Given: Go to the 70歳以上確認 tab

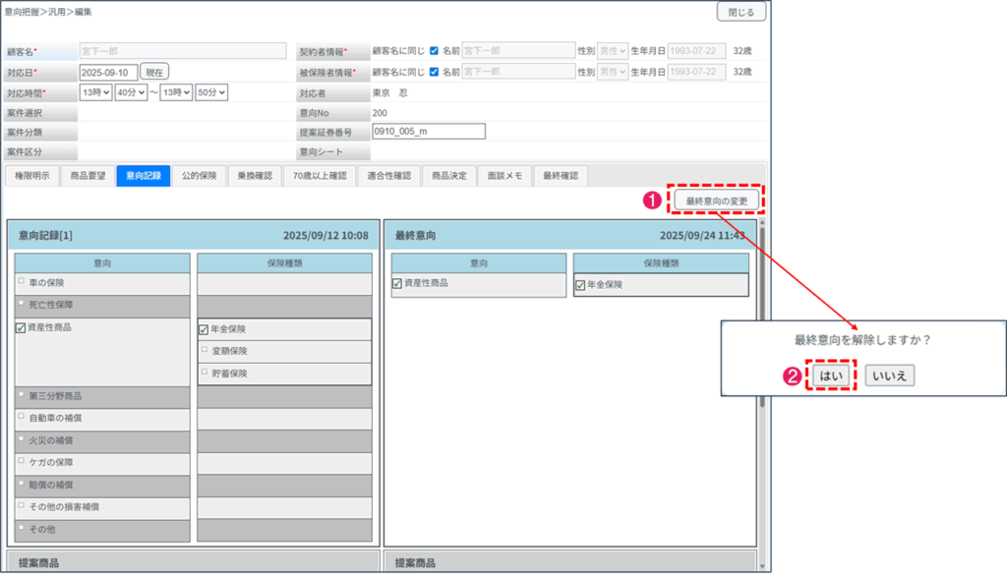Looking at the screenshot, I should tap(320, 176).
